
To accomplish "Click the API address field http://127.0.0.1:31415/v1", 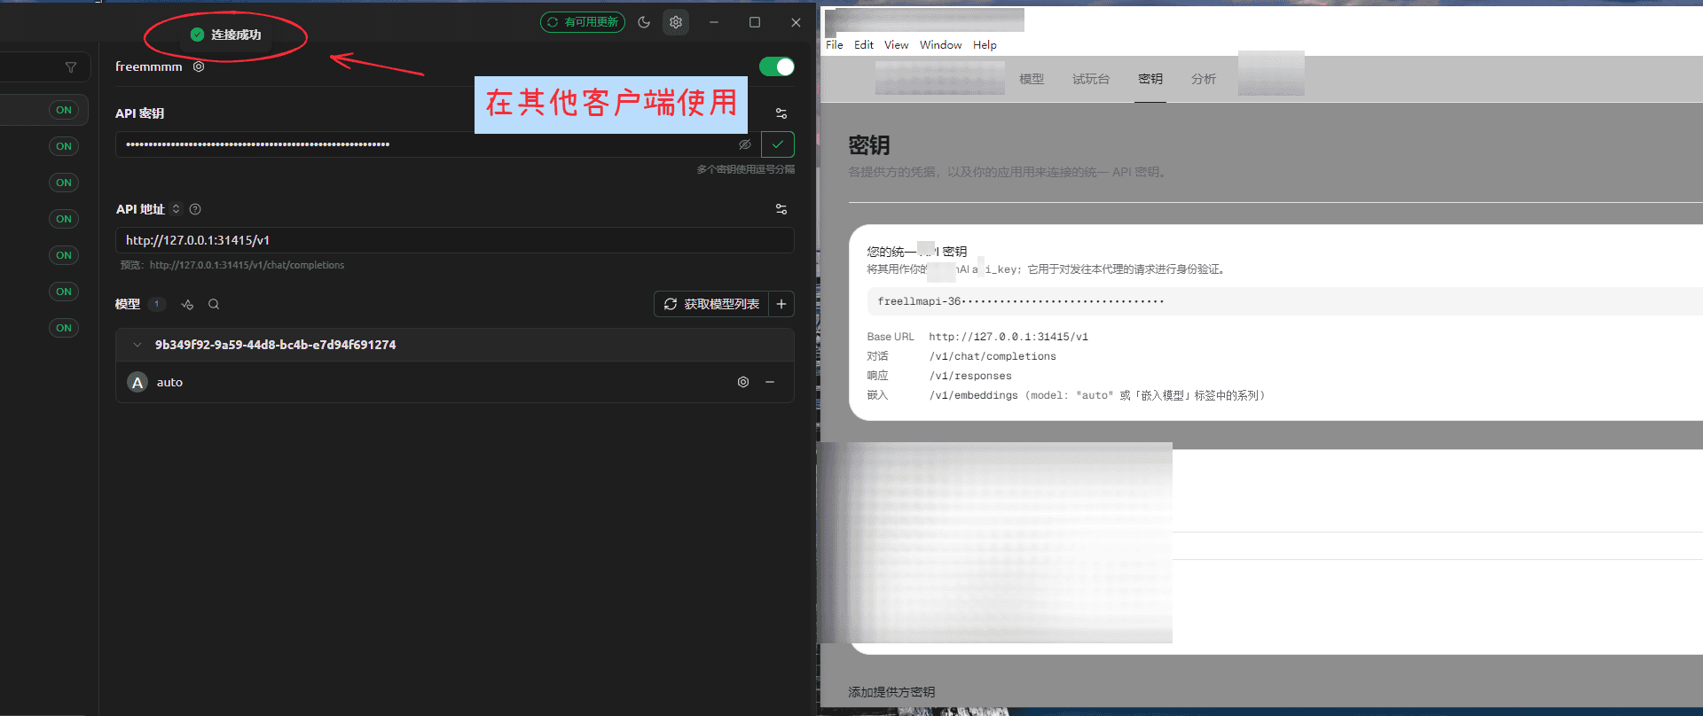I will point(454,240).
